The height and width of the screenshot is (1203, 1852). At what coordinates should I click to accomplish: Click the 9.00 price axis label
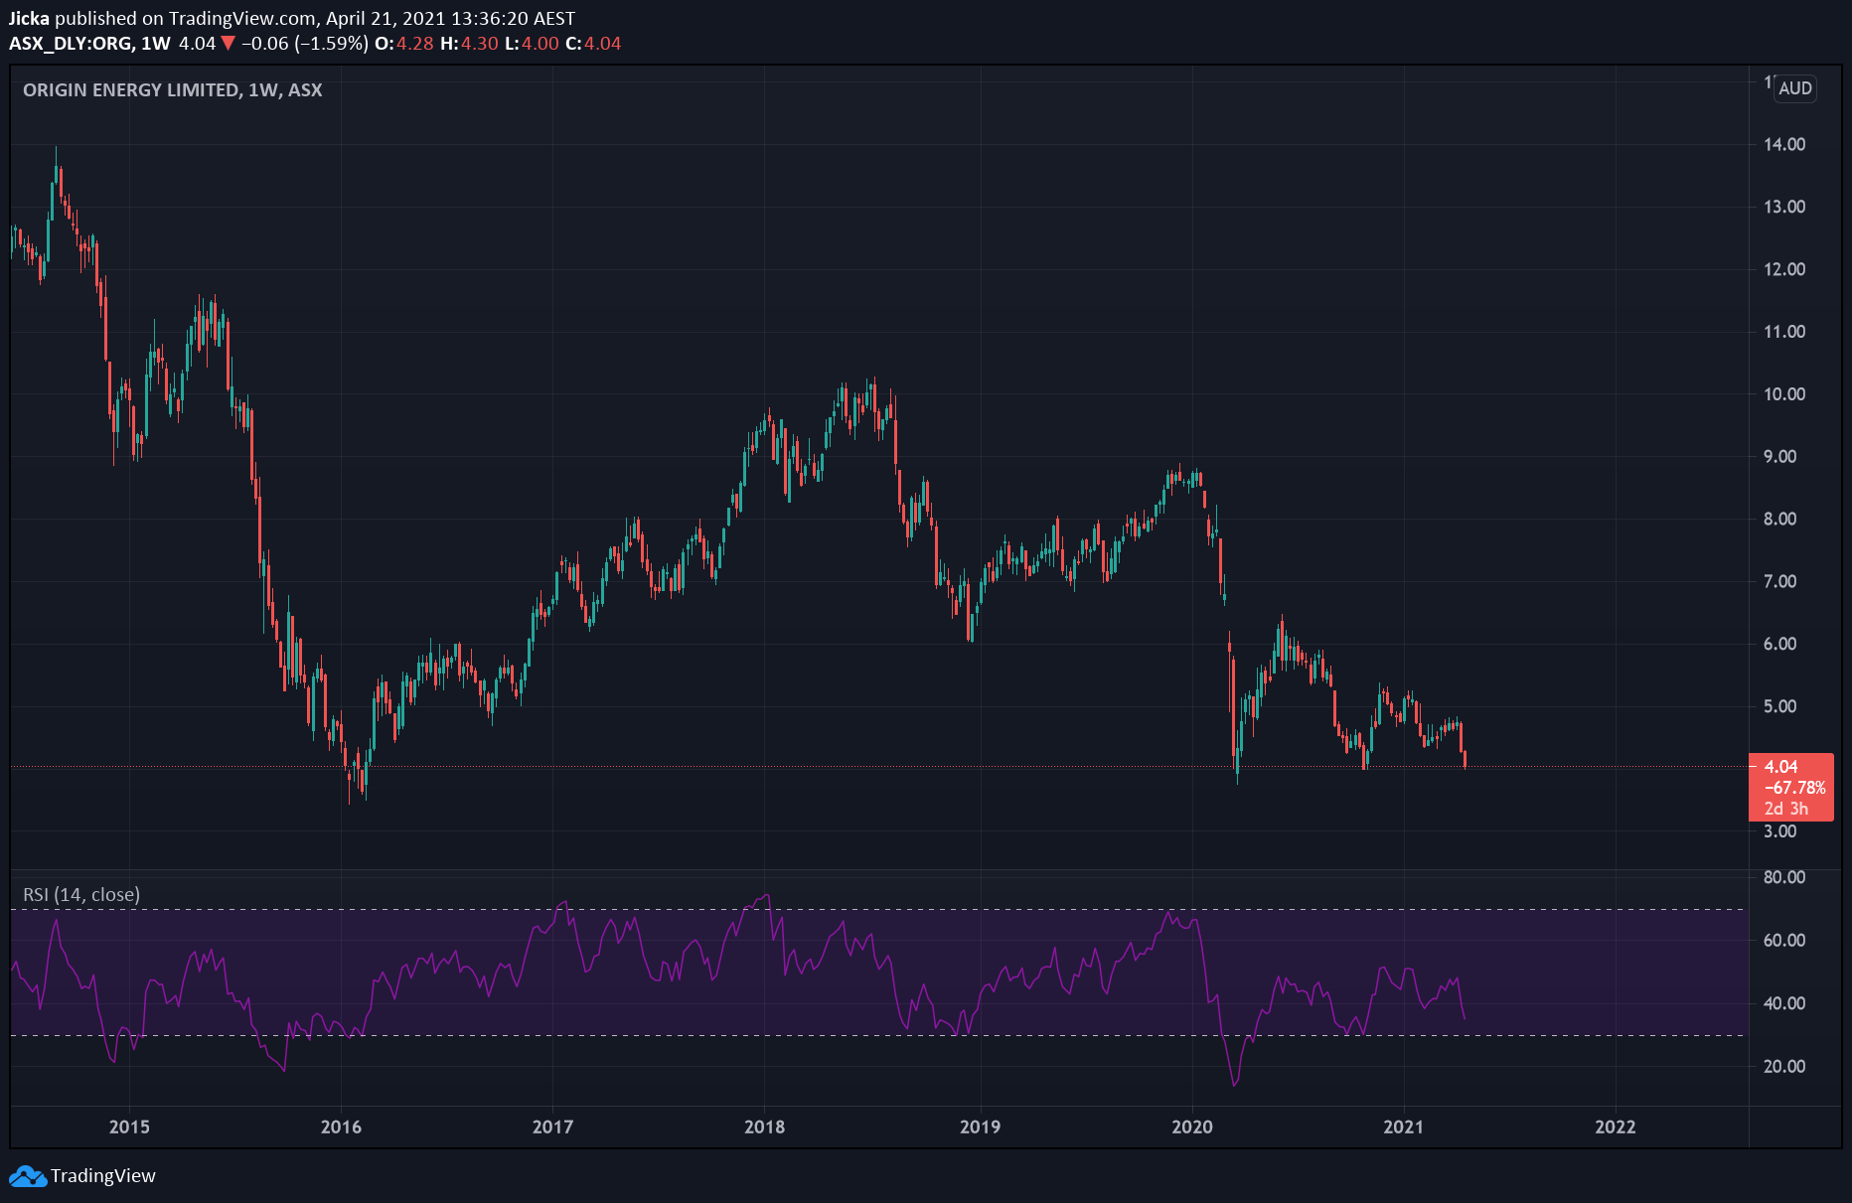coord(1779,457)
